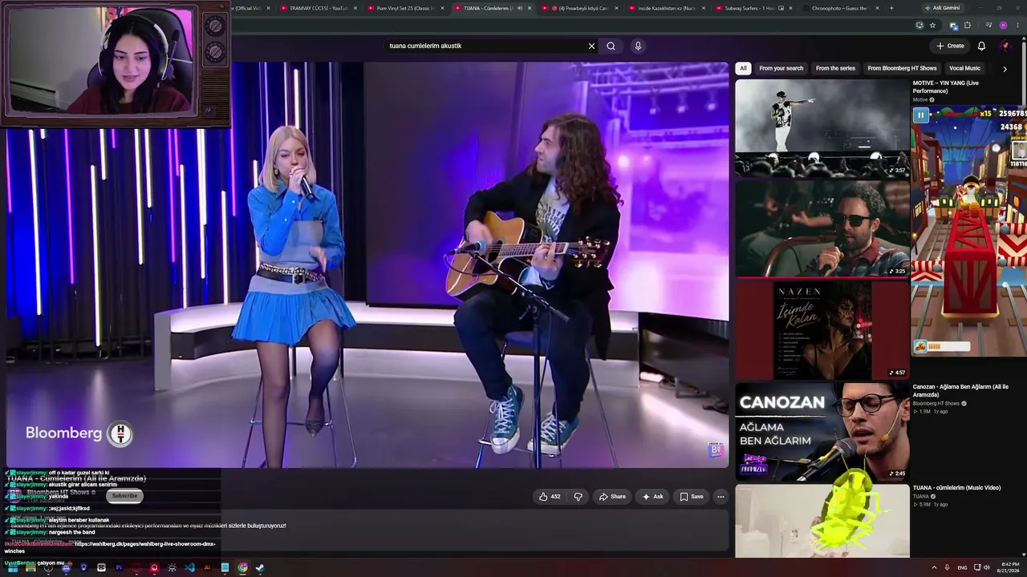This screenshot has height=577, width=1027.
Task: Open the taskbar clock showing 8:42 PM
Action: click(1010, 567)
